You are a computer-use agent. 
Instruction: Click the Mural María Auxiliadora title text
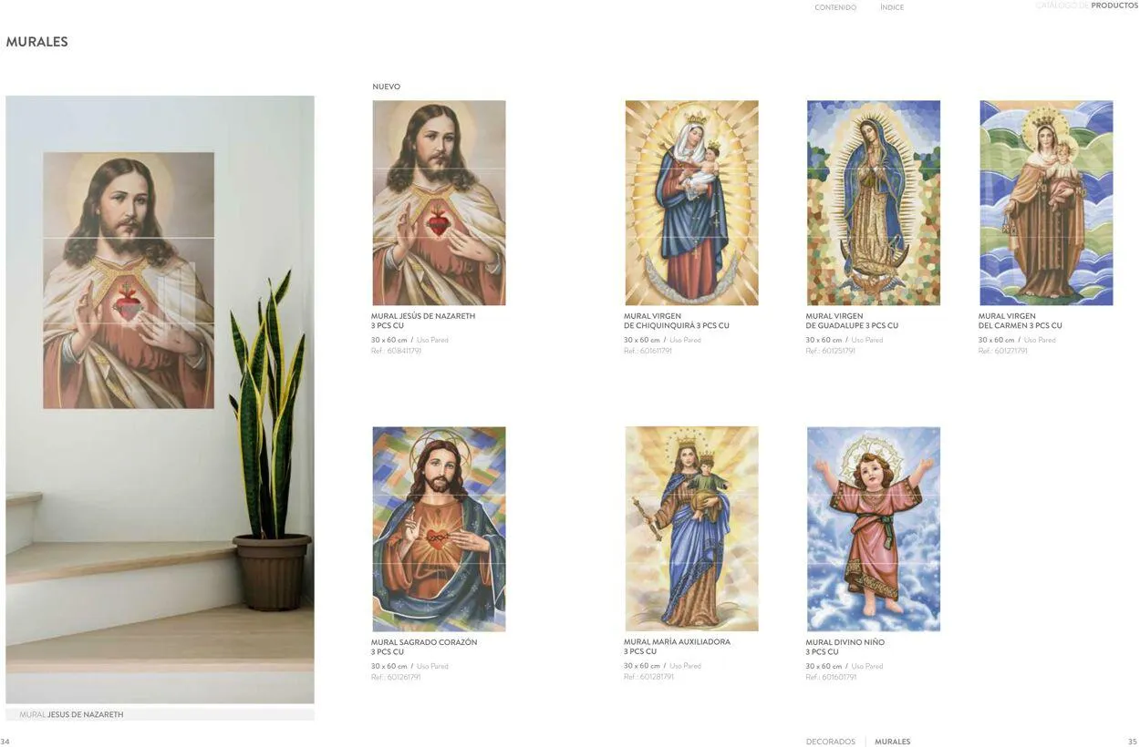(x=677, y=647)
